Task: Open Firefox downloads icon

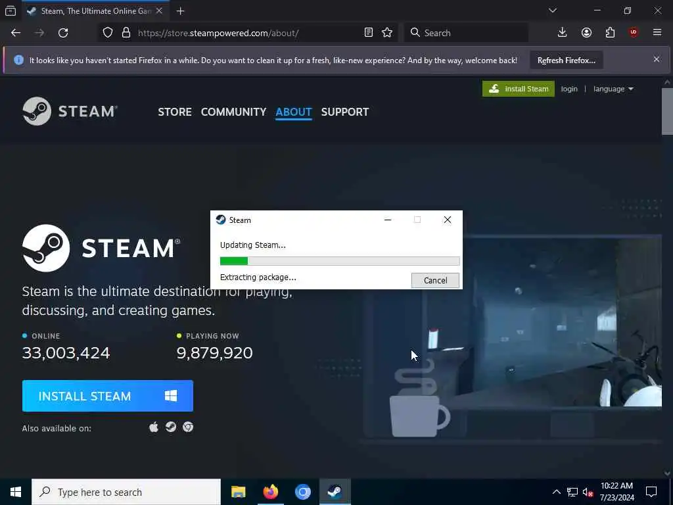Action: tap(563, 33)
